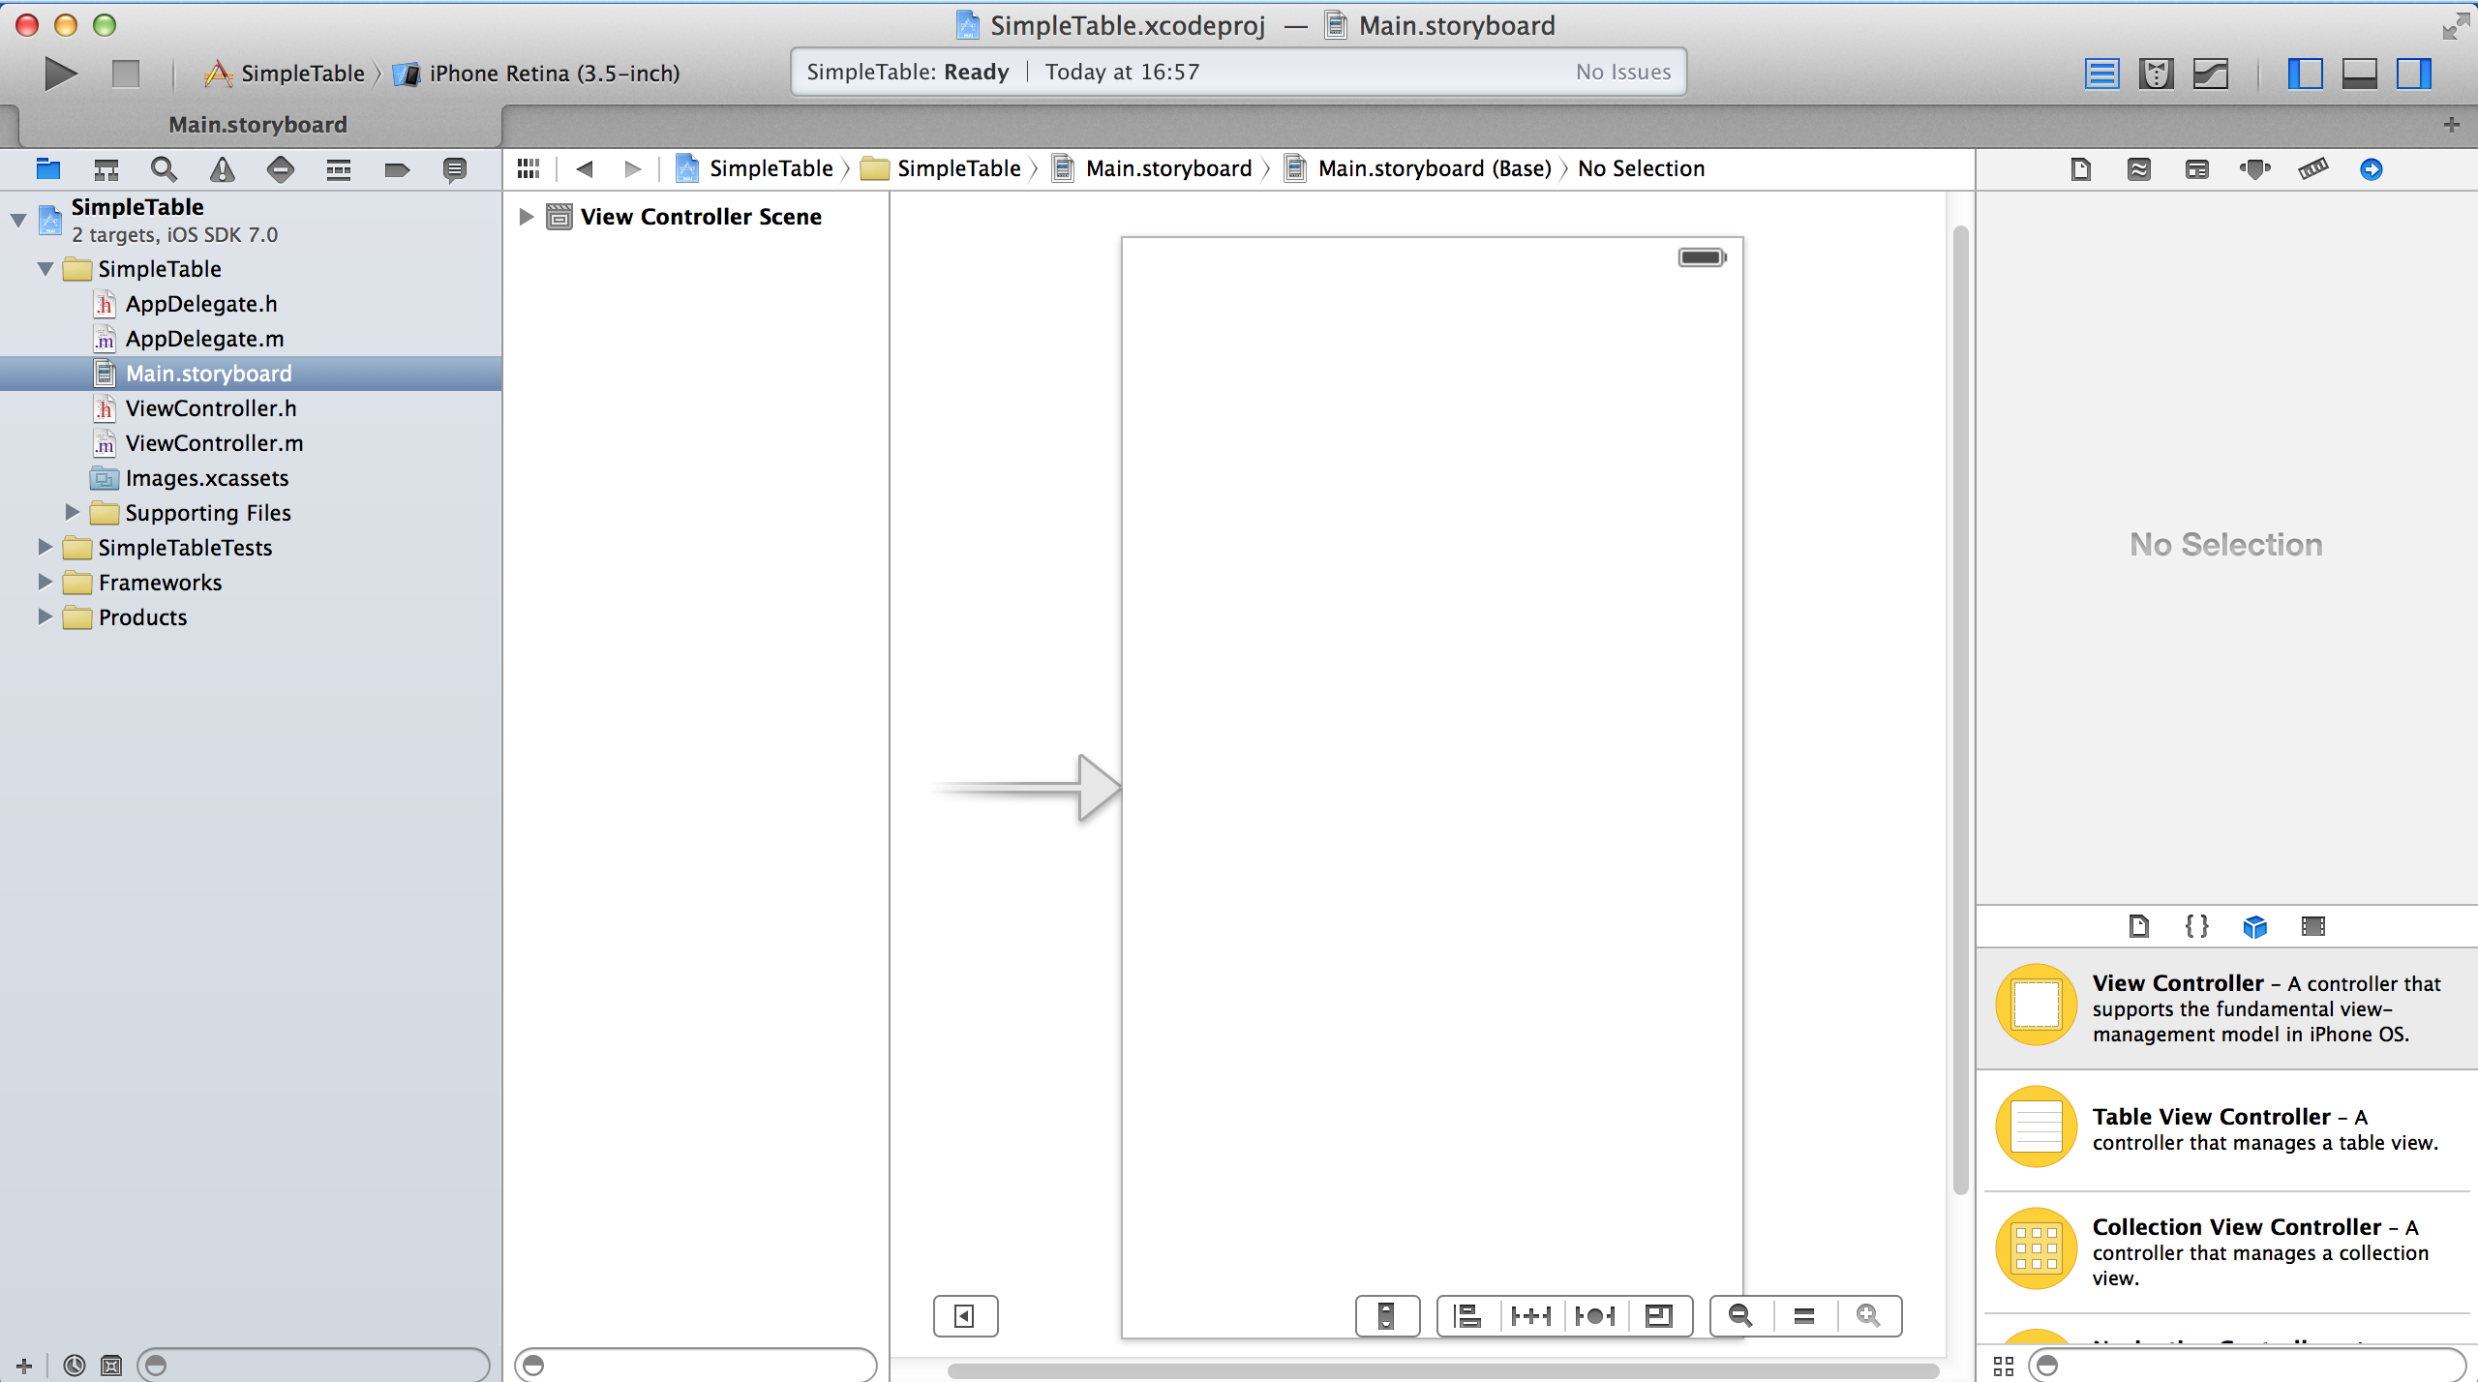Zoom out the storyboard canvas
Viewport: 2478px width, 1382px height.
coord(1740,1315)
